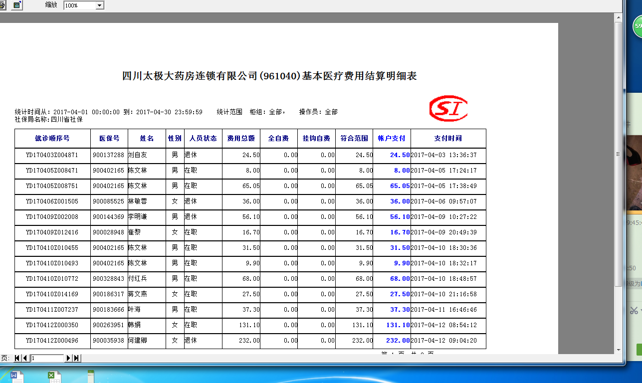This screenshot has height=383, width=642.
Task: Click the 姓名 column header
Action: coord(147,138)
